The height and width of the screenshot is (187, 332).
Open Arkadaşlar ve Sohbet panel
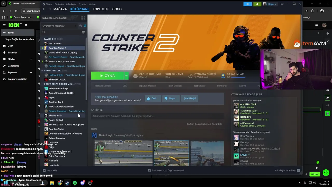coord(287,170)
